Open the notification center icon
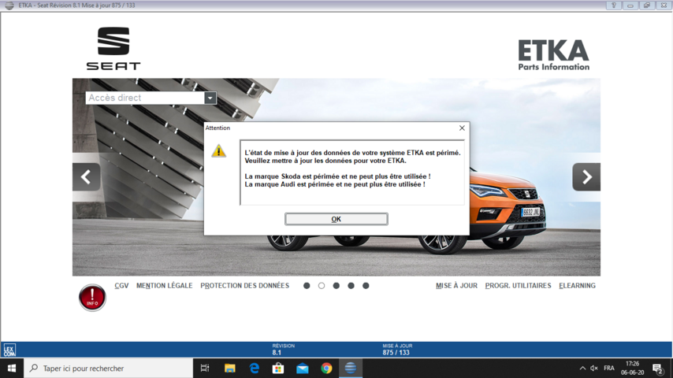 657,368
